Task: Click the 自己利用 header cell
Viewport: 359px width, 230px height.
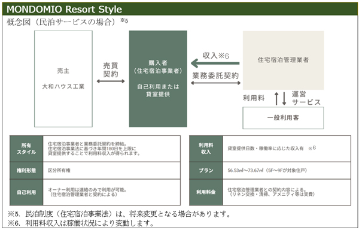Action: [26, 192]
